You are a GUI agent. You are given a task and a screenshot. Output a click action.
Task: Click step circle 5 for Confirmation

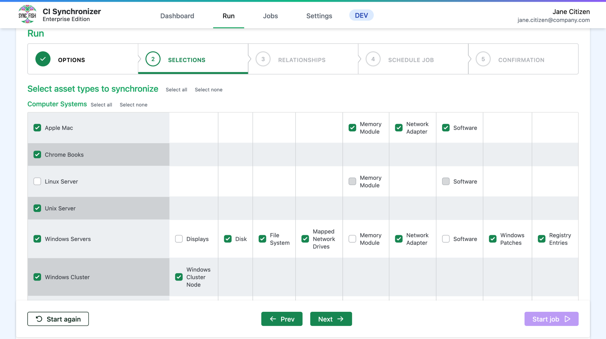pyautogui.click(x=483, y=59)
